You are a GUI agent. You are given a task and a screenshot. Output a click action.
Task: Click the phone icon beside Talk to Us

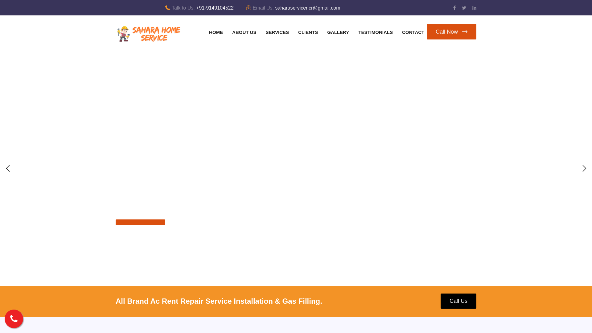pyautogui.click(x=168, y=8)
